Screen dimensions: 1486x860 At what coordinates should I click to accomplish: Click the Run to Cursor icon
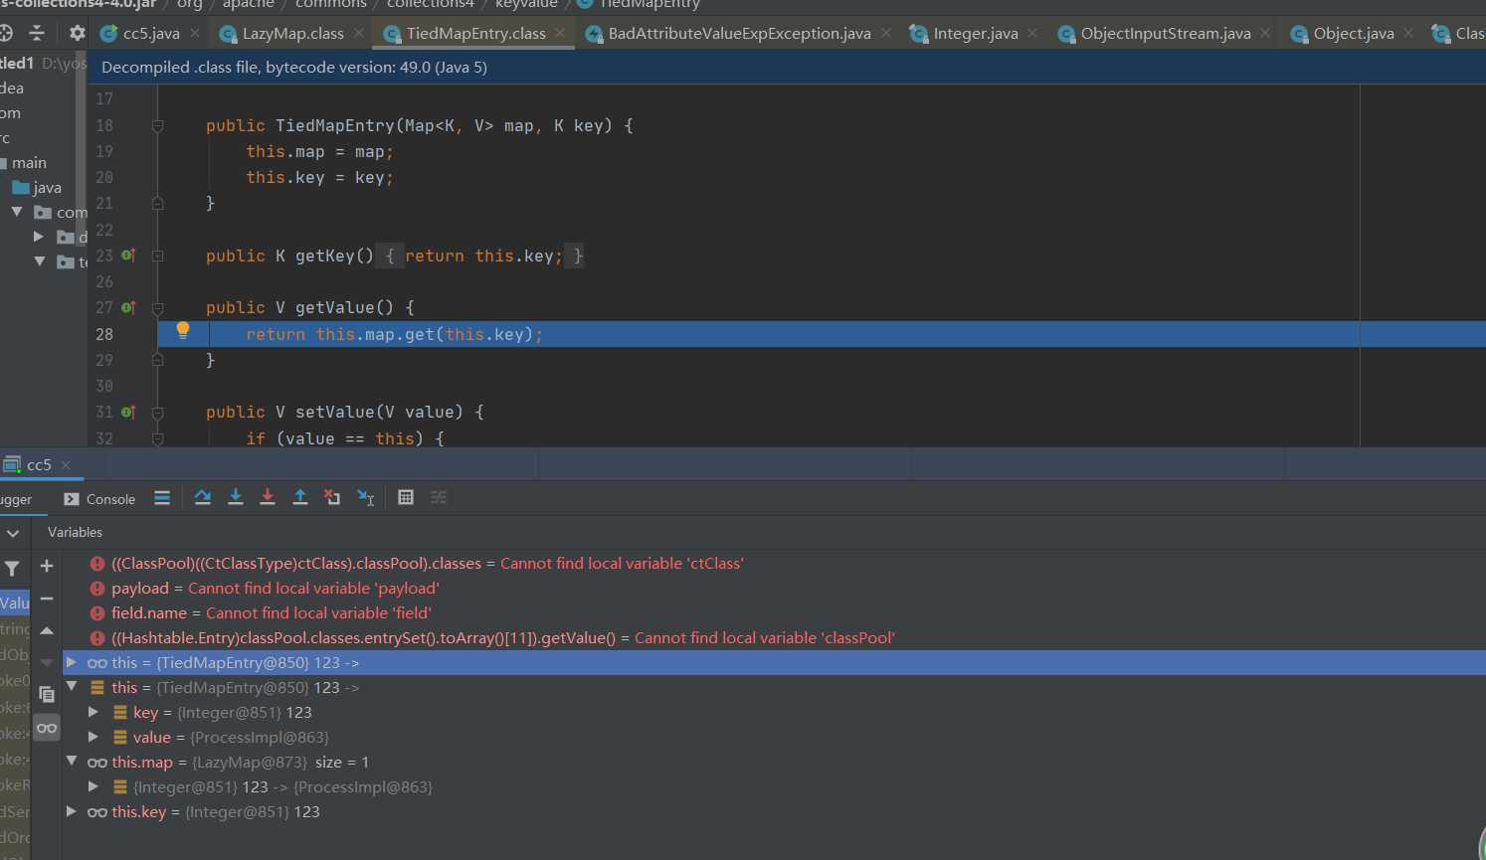point(366,498)
